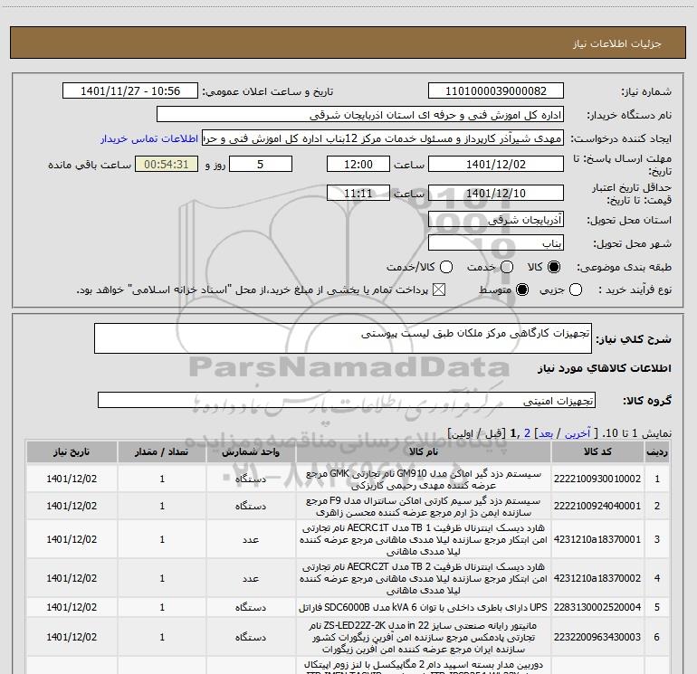Screen dimensions: 697x674
Task: Click the response deadline date 1401/12/02 field
Action: coord(496,164)
